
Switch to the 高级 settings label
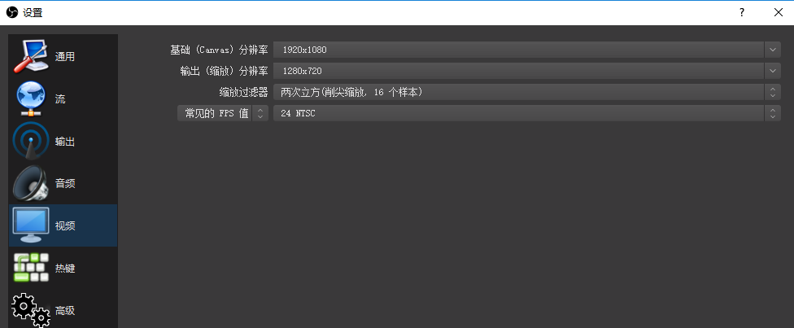coord(65,310)
